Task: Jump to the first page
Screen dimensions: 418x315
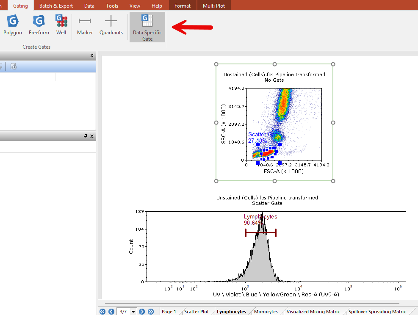Action: pos(102,312)
